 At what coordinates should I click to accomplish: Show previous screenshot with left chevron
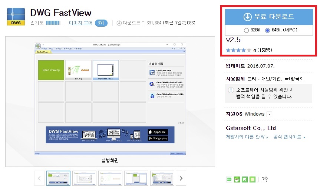click(x=39, y=178)
